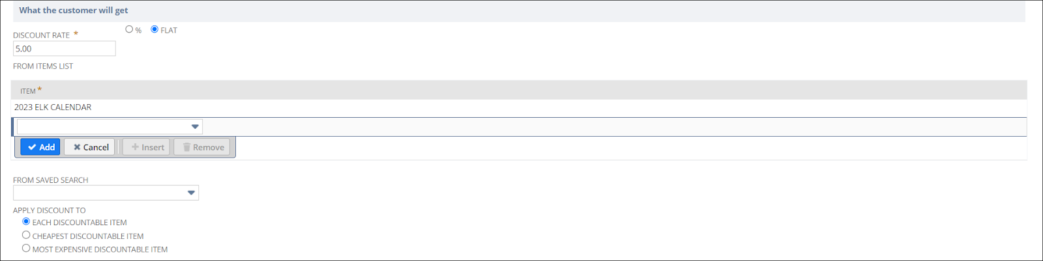Image resolution: width=1043 pixels, height=261 pixels.
Task: Click the Cancel button with X icon
Action: pos(90,147)
